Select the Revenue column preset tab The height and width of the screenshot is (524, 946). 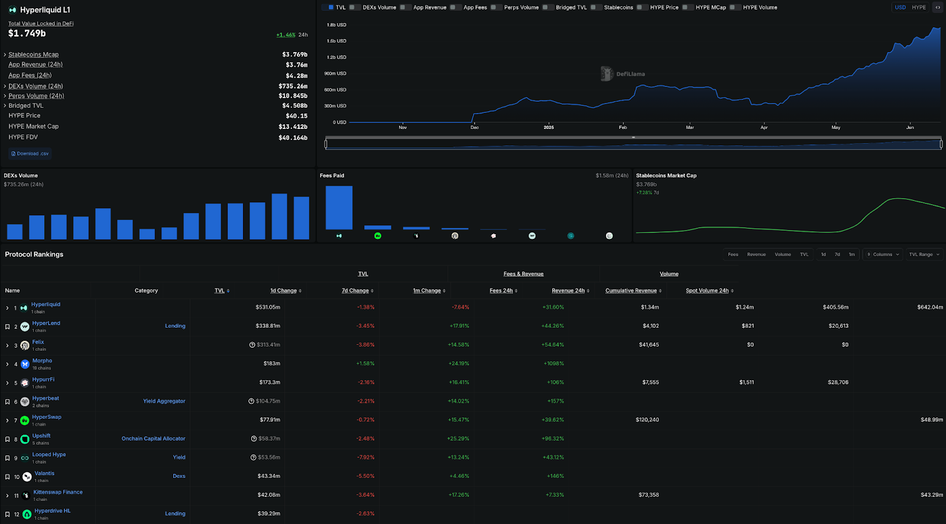click(756, 254)
